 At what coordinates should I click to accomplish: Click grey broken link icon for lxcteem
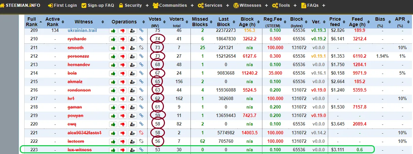(x=141, y=141)
